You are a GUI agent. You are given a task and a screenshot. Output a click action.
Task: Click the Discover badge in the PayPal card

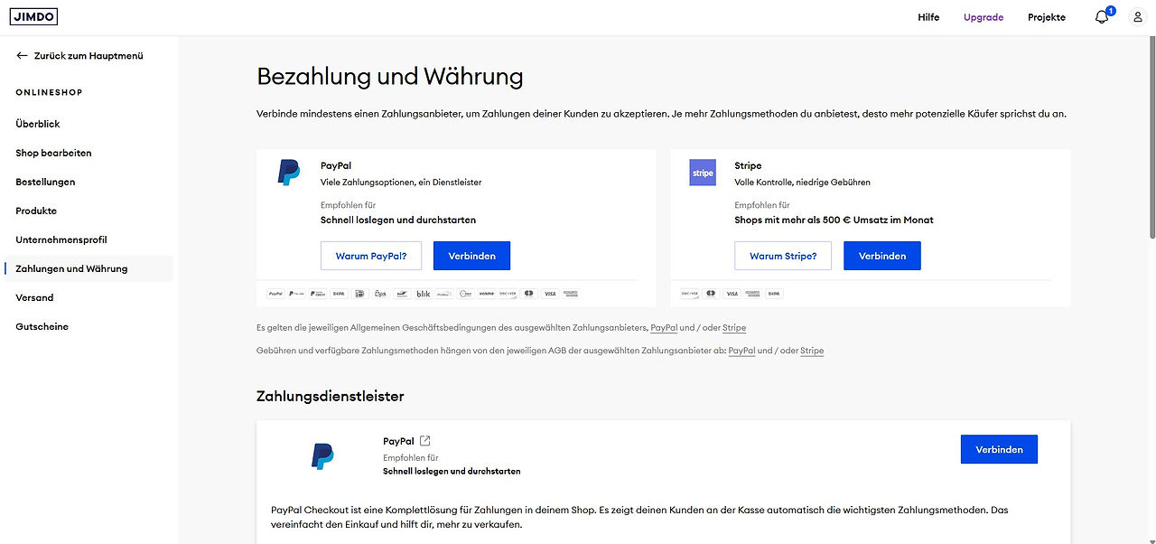click(x=508, y=294)
